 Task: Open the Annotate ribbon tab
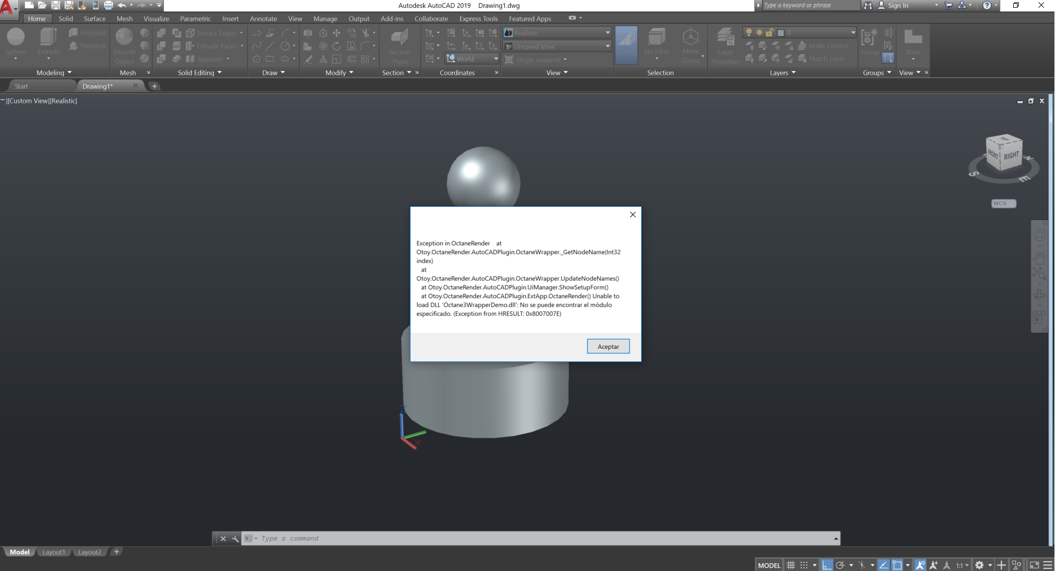[x=264, y=19]
